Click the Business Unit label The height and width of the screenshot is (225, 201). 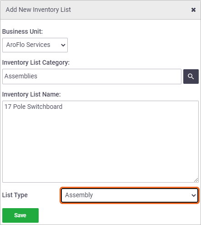point(22,31)
